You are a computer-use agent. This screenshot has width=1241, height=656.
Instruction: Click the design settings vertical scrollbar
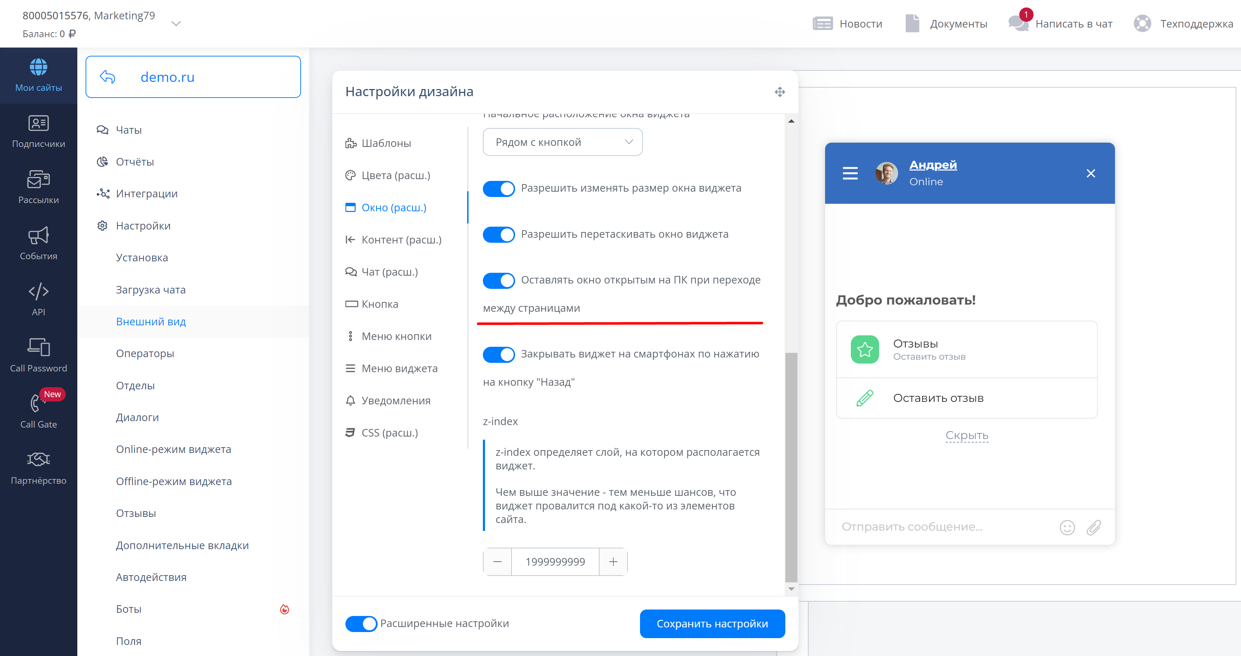tap(791, 467)
